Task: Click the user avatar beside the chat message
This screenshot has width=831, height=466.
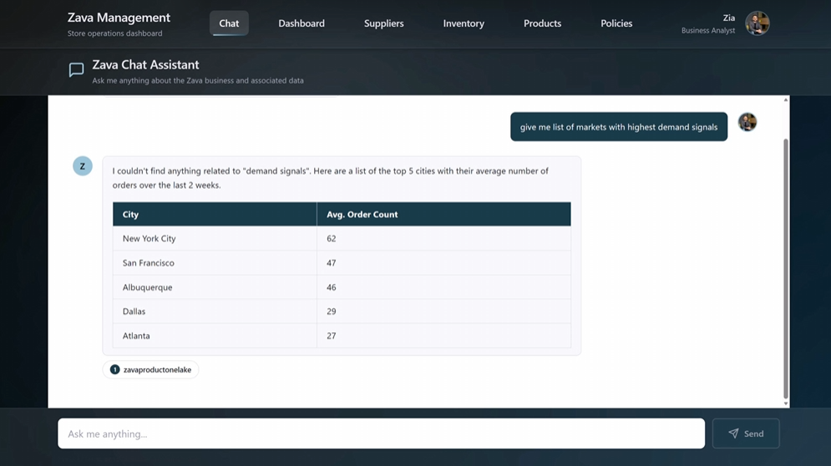Action: coord(747,122)
